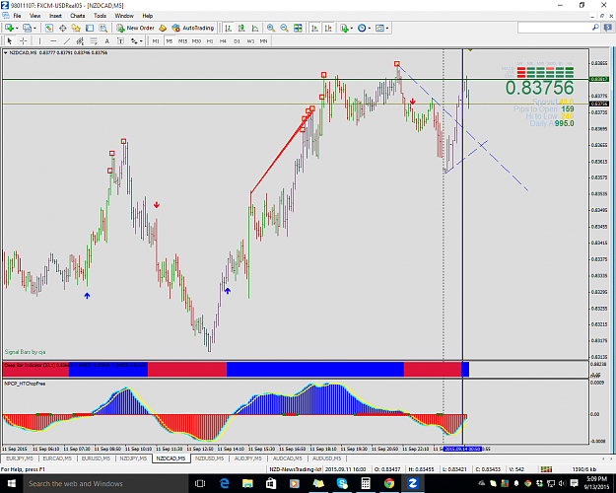Switch chart to bar chart style
The image size is (616, 493).
[x=229, y=28]
